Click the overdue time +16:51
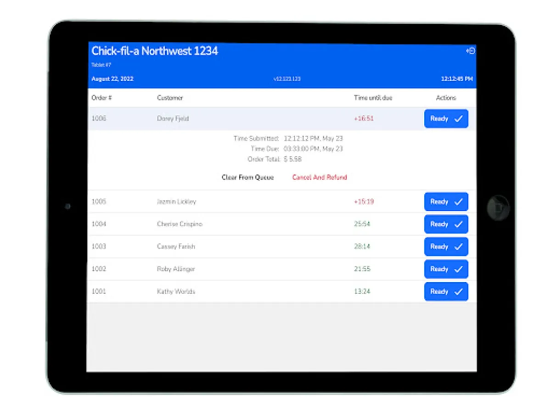 pyautogui.click(x=364, y=118)
